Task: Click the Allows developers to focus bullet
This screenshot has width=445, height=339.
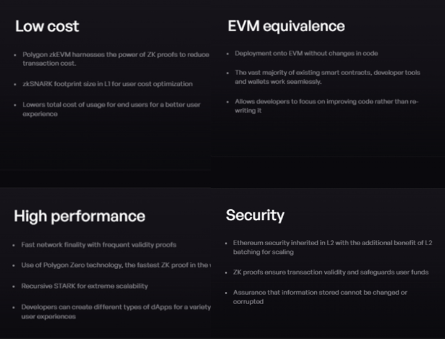Action: coord(327,106)
